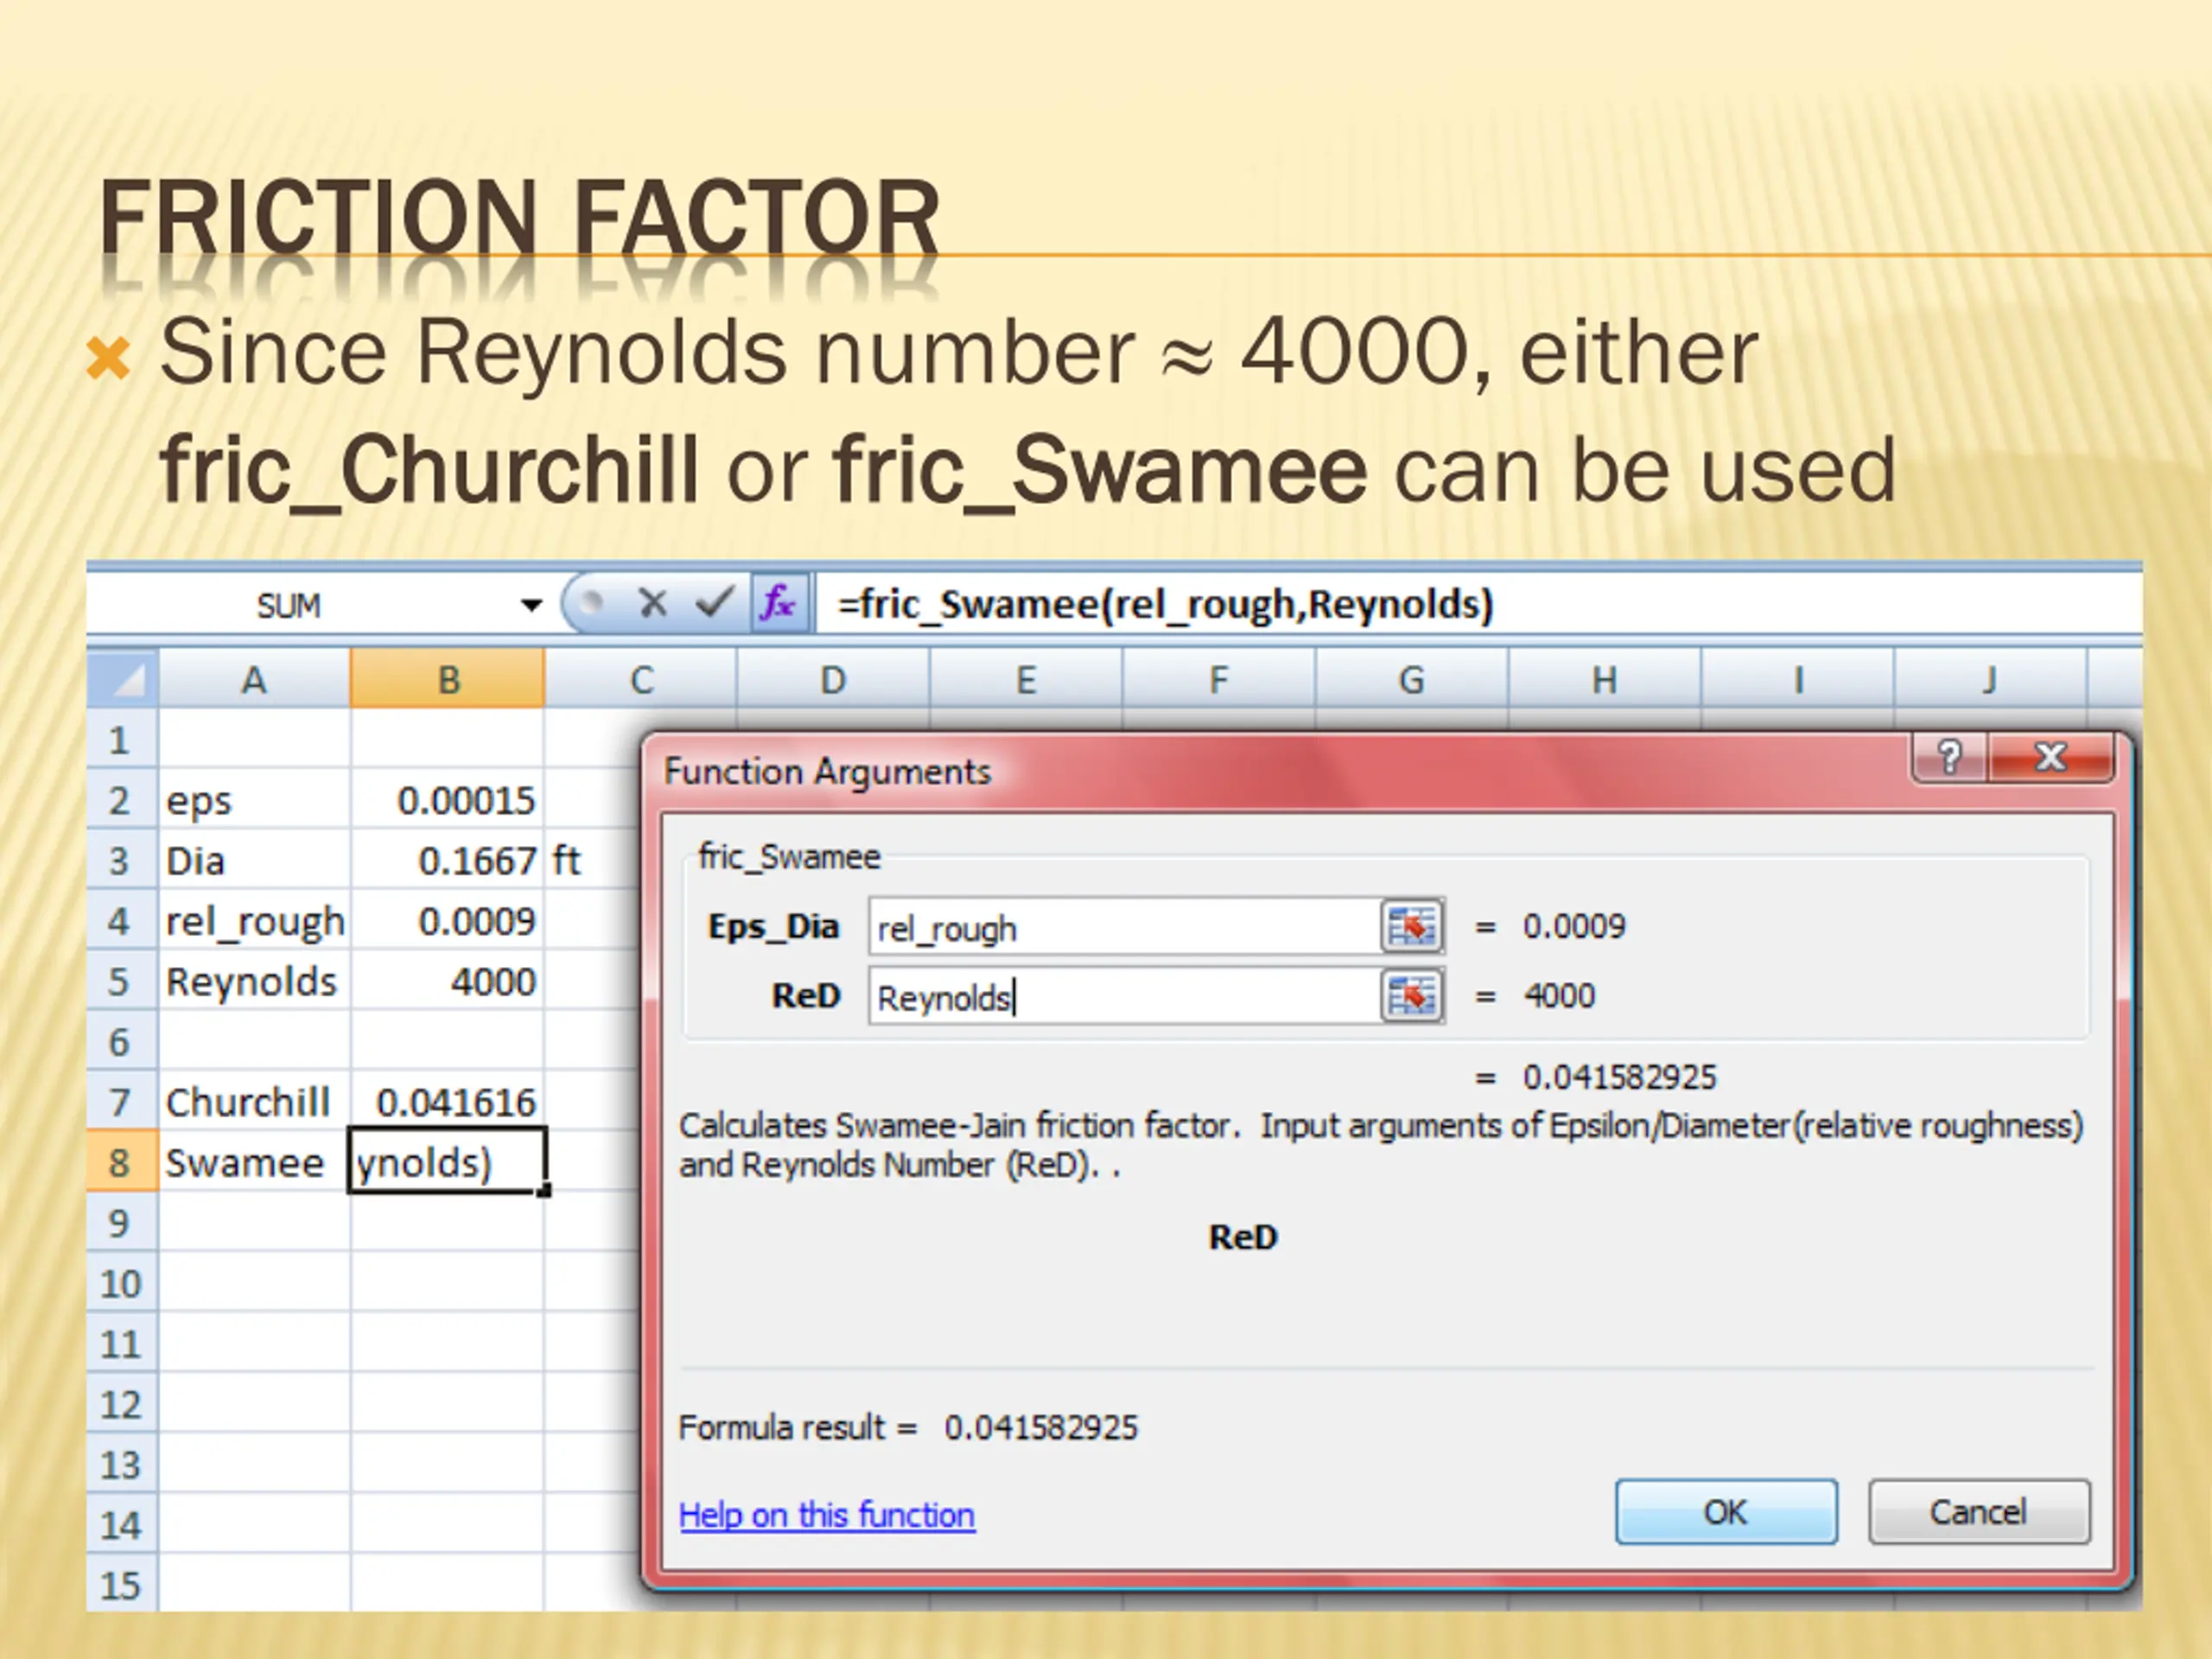
Task: Select column H header
Action: coord(1604,680)
